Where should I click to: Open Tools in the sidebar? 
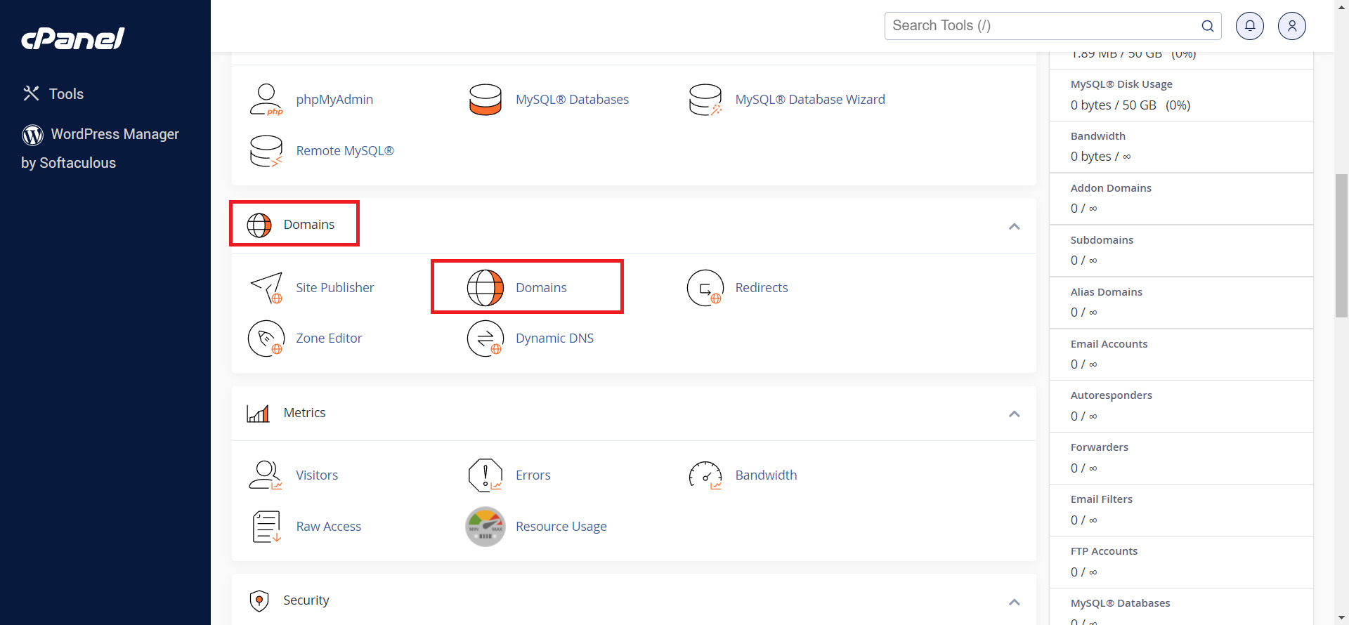click(x=53, y=94)
